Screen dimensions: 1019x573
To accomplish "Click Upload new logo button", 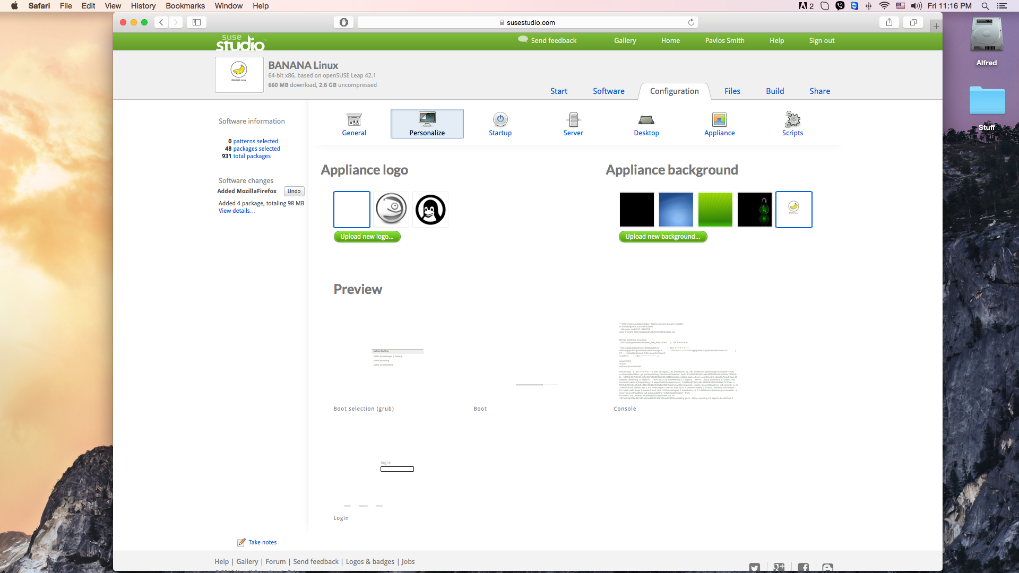I will point(367,237).
